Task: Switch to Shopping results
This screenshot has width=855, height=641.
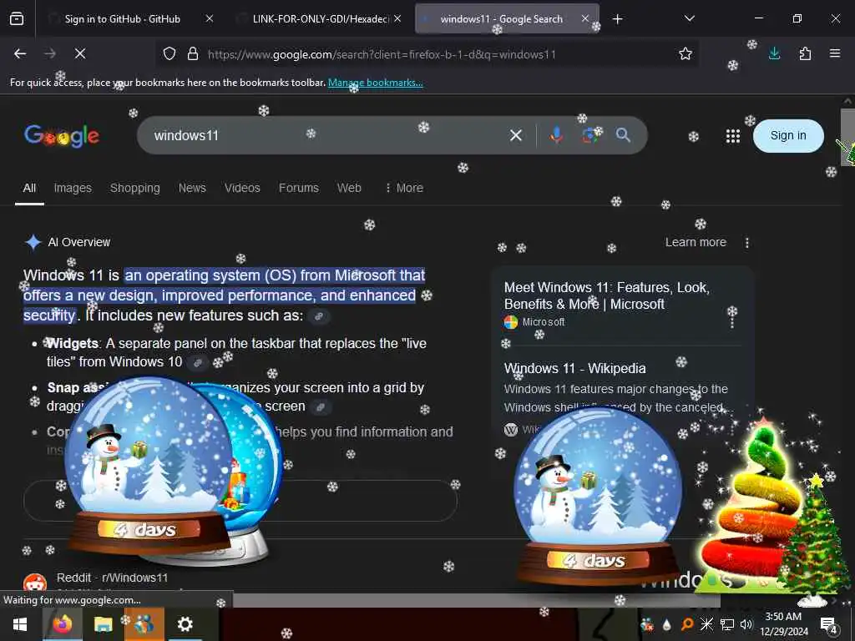Action: coord(134,188)
